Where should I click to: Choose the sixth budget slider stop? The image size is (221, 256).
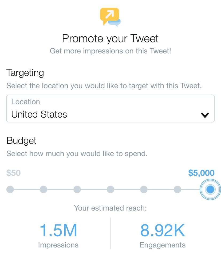177,189
